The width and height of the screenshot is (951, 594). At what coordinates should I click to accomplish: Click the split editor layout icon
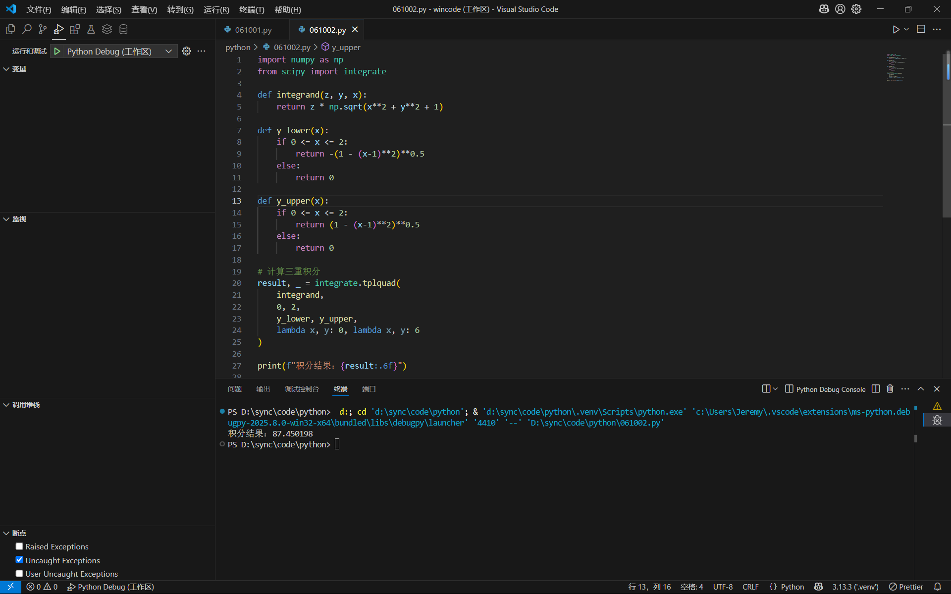pos(921,29)
